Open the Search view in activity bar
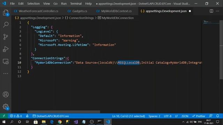This screenshot has height=125, width=223. tap(6, 25)
